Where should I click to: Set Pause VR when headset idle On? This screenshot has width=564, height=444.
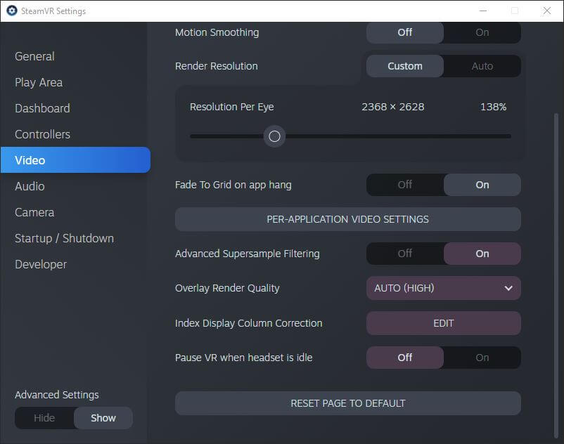click(x=482, y=358)
